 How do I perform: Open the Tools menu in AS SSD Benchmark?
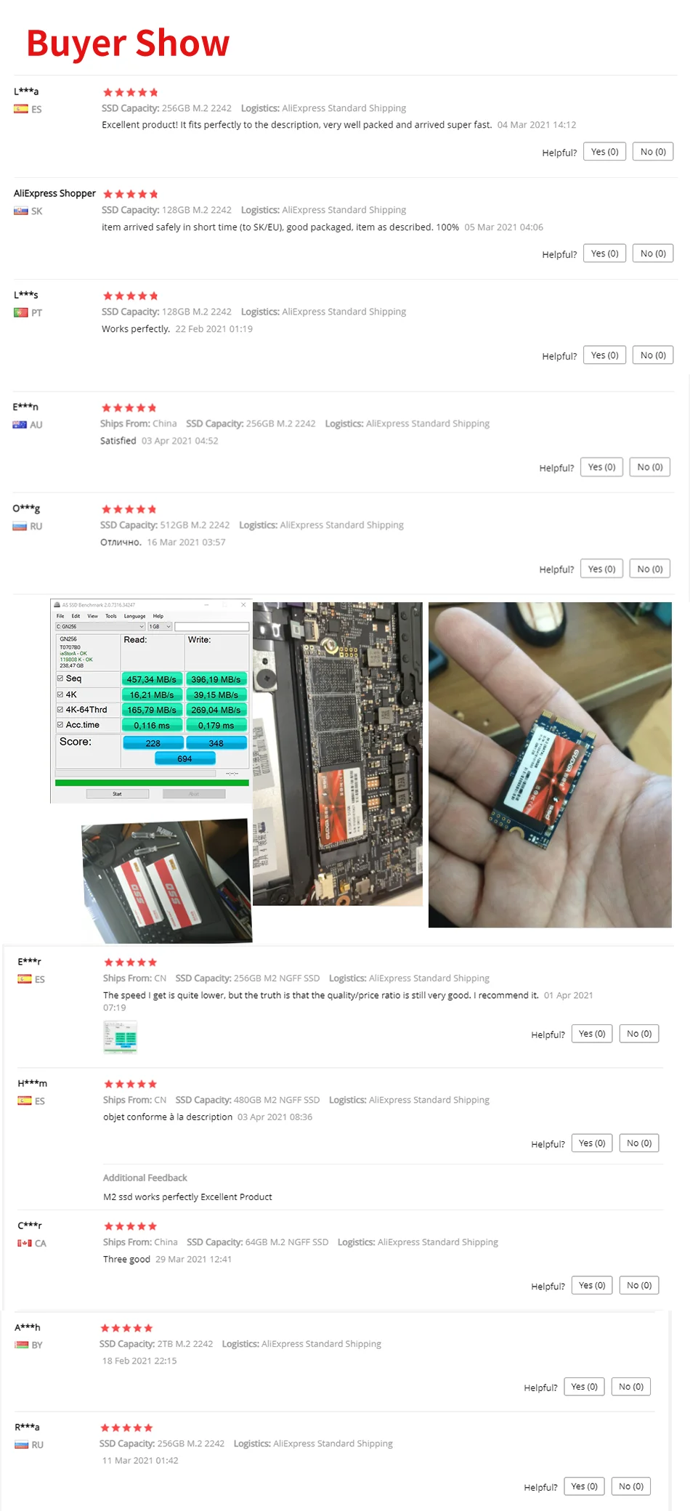(111, 616)
